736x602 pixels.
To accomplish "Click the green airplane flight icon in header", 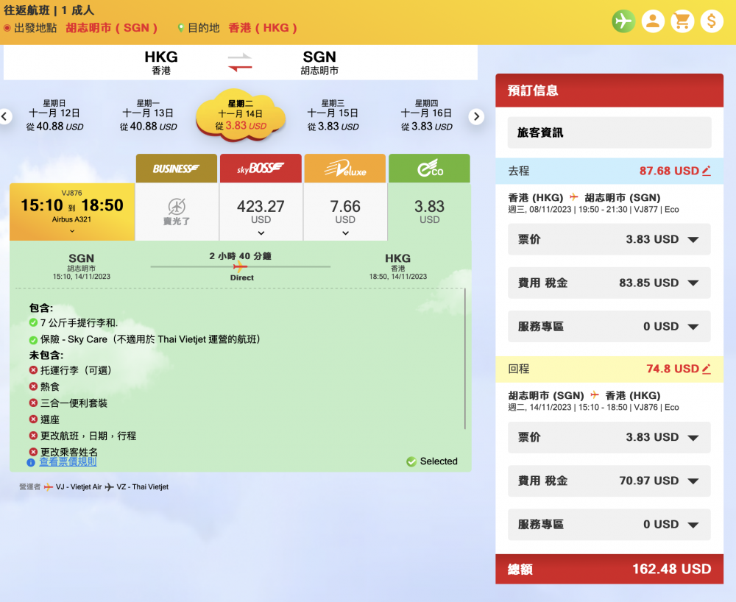I will point(623,21).
